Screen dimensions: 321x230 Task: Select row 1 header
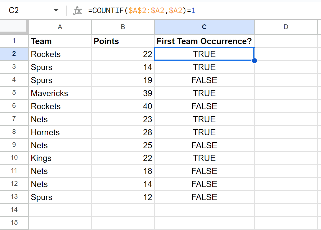coord(14,41)
